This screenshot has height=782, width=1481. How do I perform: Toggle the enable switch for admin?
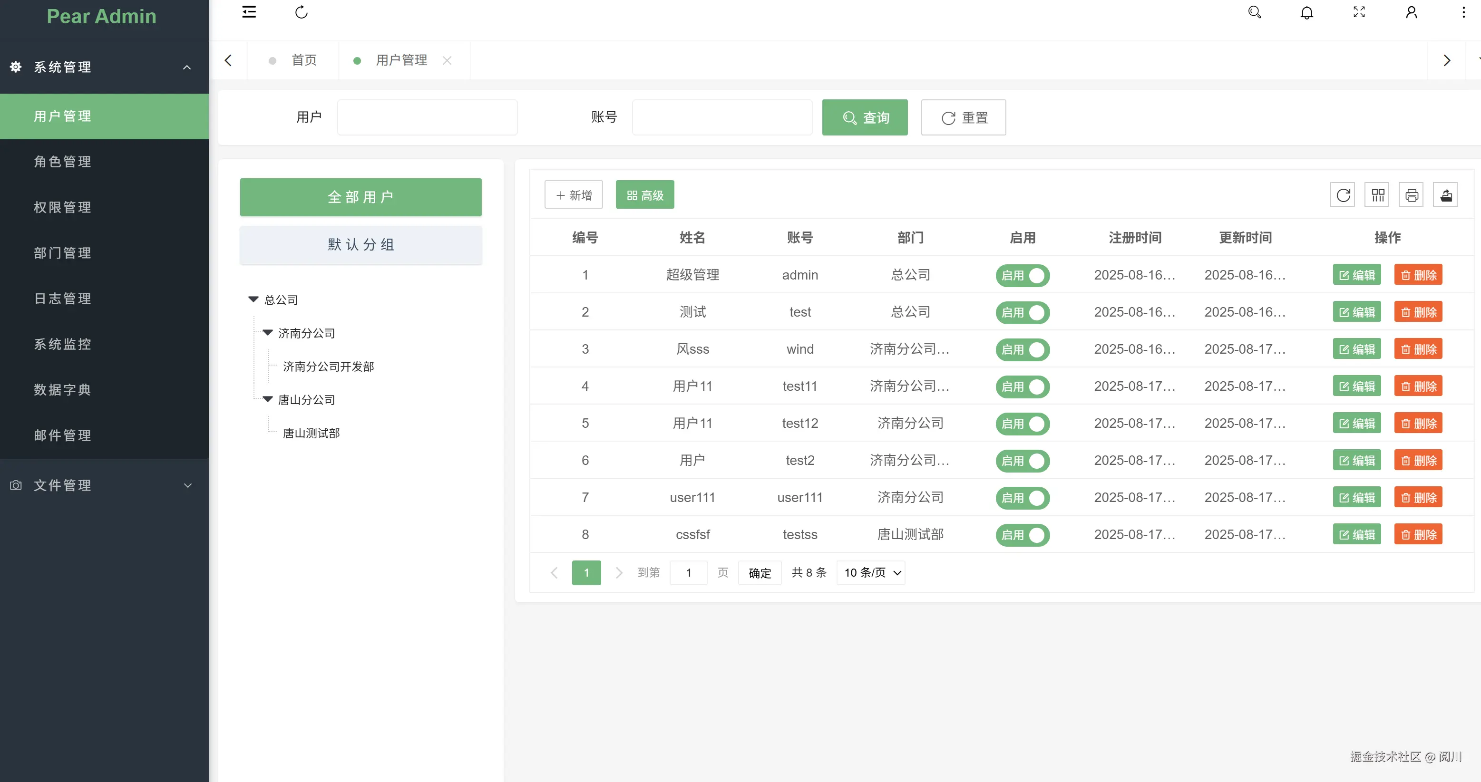coord(1023,275)
